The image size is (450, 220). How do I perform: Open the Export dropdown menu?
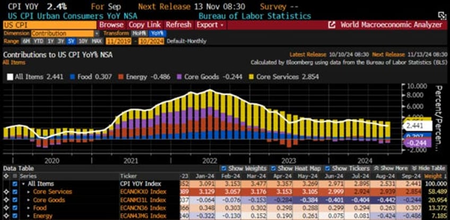[210, 25]
